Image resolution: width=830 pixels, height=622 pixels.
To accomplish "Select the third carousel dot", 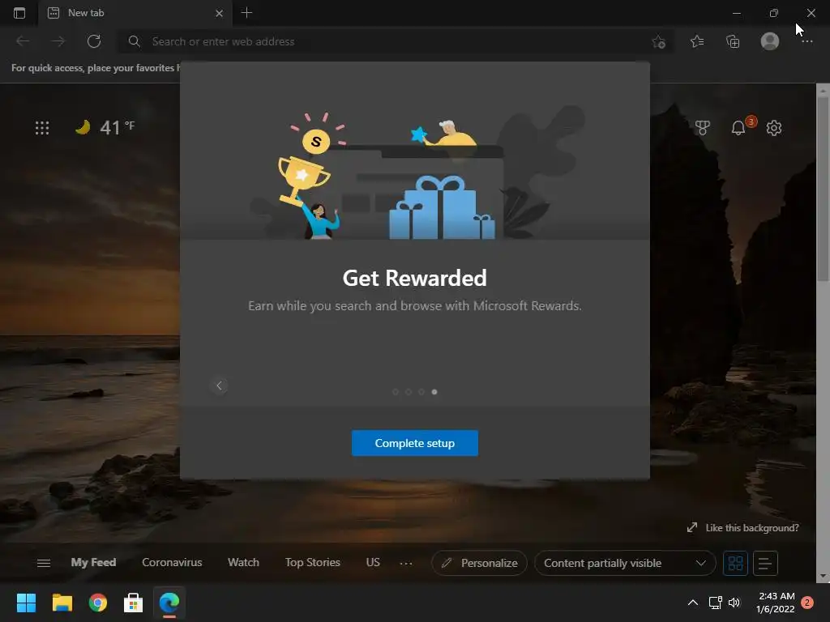I will click(421, 392).
